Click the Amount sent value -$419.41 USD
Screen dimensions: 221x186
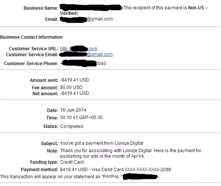point(75,80)
